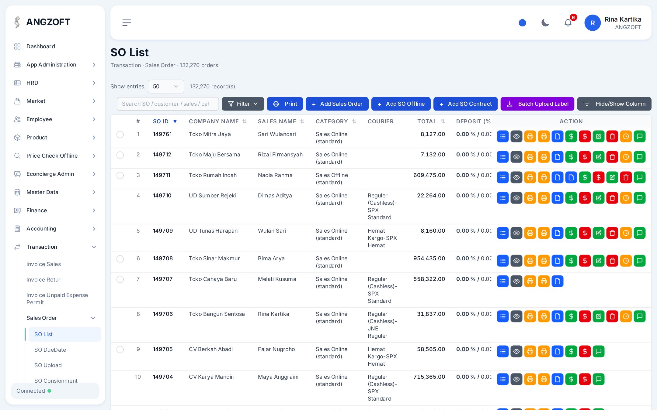The image size is (657, 410).
Task: Click the Hide/Show Column button
Action: (x=614, y=104)
